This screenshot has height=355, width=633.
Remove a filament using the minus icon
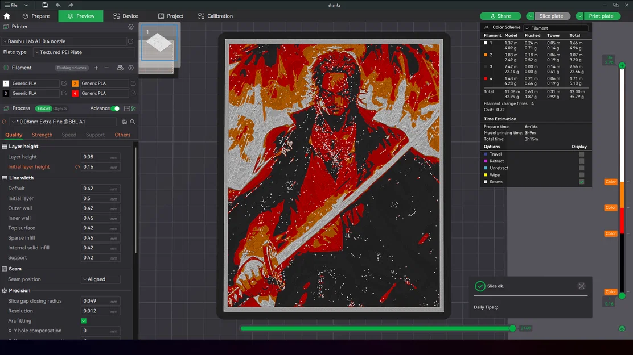click(106, 68)
